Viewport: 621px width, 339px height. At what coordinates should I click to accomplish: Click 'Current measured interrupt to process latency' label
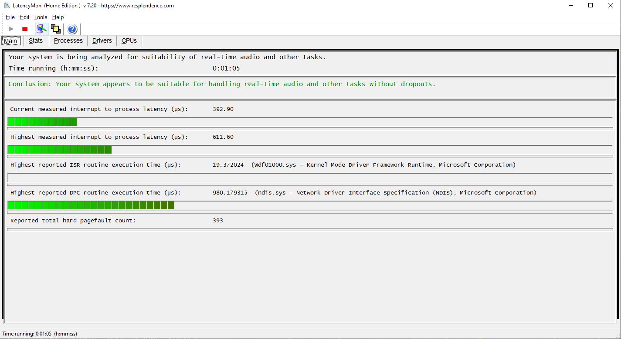[99, 109]
